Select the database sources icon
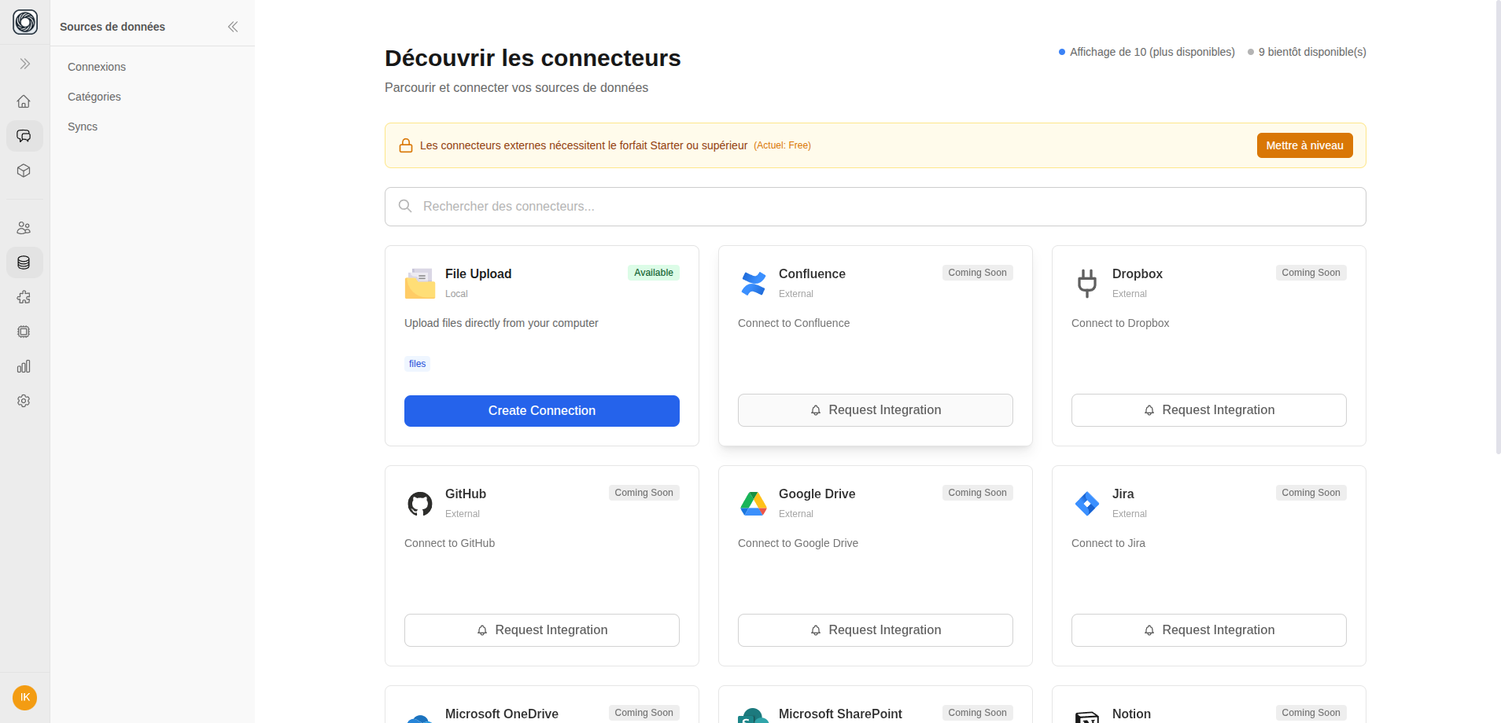 [x=24, y=262]
